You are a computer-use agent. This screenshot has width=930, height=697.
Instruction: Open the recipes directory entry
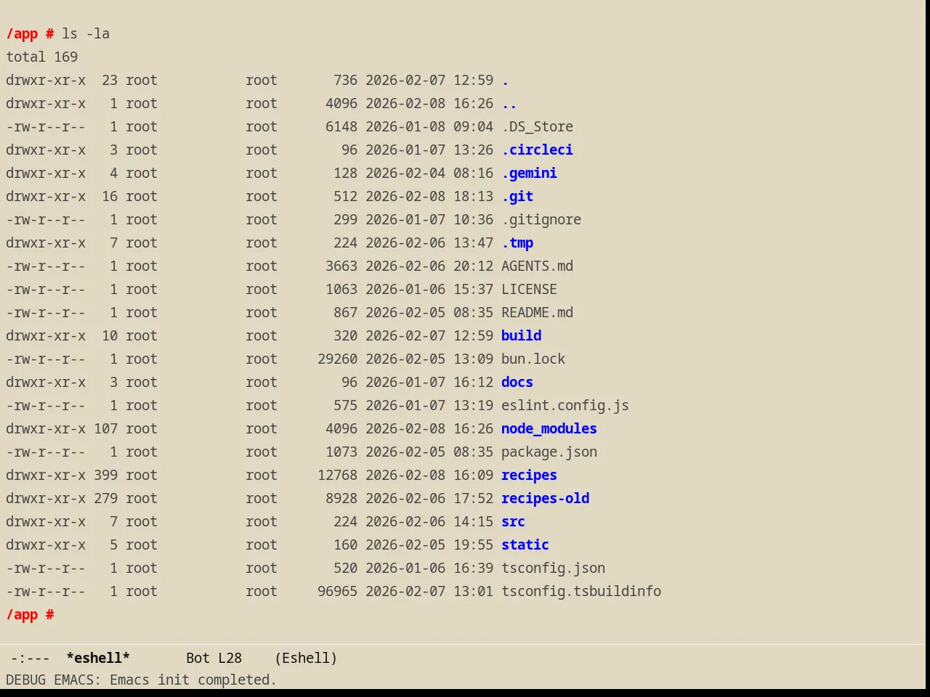click(529, 475)
